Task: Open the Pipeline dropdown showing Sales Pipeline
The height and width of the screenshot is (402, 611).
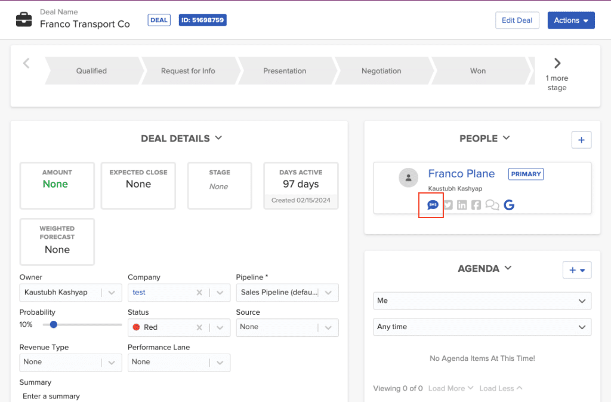Action: tap(328, 293)
